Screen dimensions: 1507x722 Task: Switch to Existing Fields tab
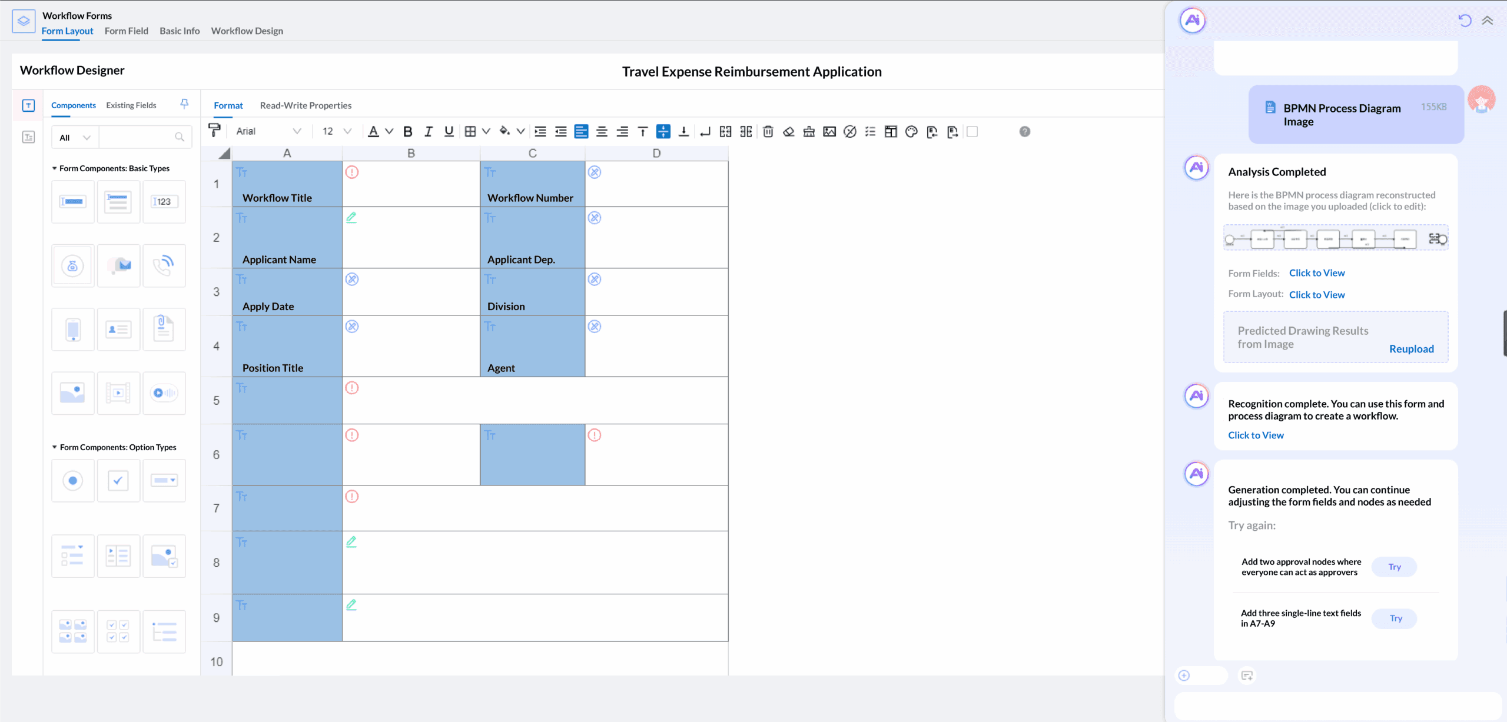coord(131,105)
